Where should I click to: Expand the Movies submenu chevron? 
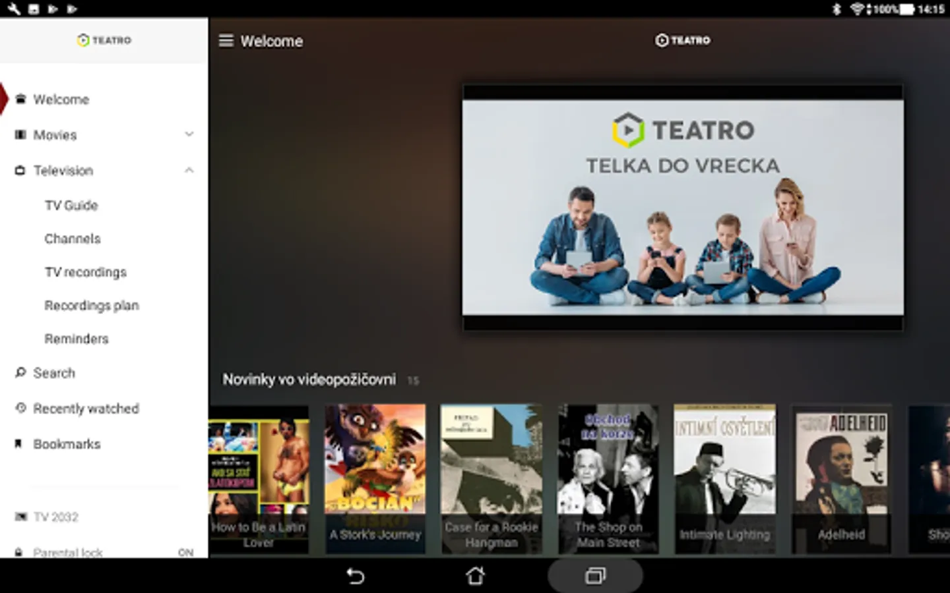[x=189, y=134]
